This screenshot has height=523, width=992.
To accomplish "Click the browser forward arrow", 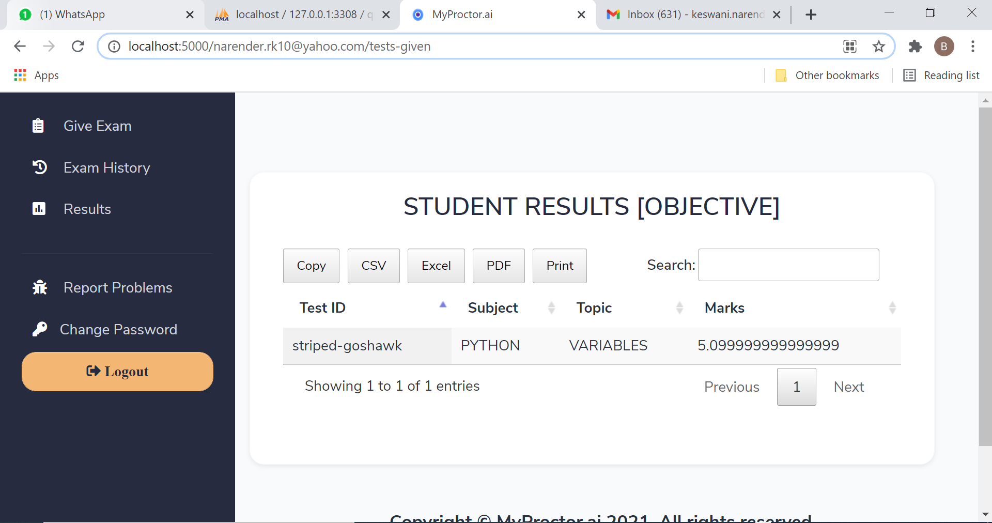I will [x=49, y=47].
